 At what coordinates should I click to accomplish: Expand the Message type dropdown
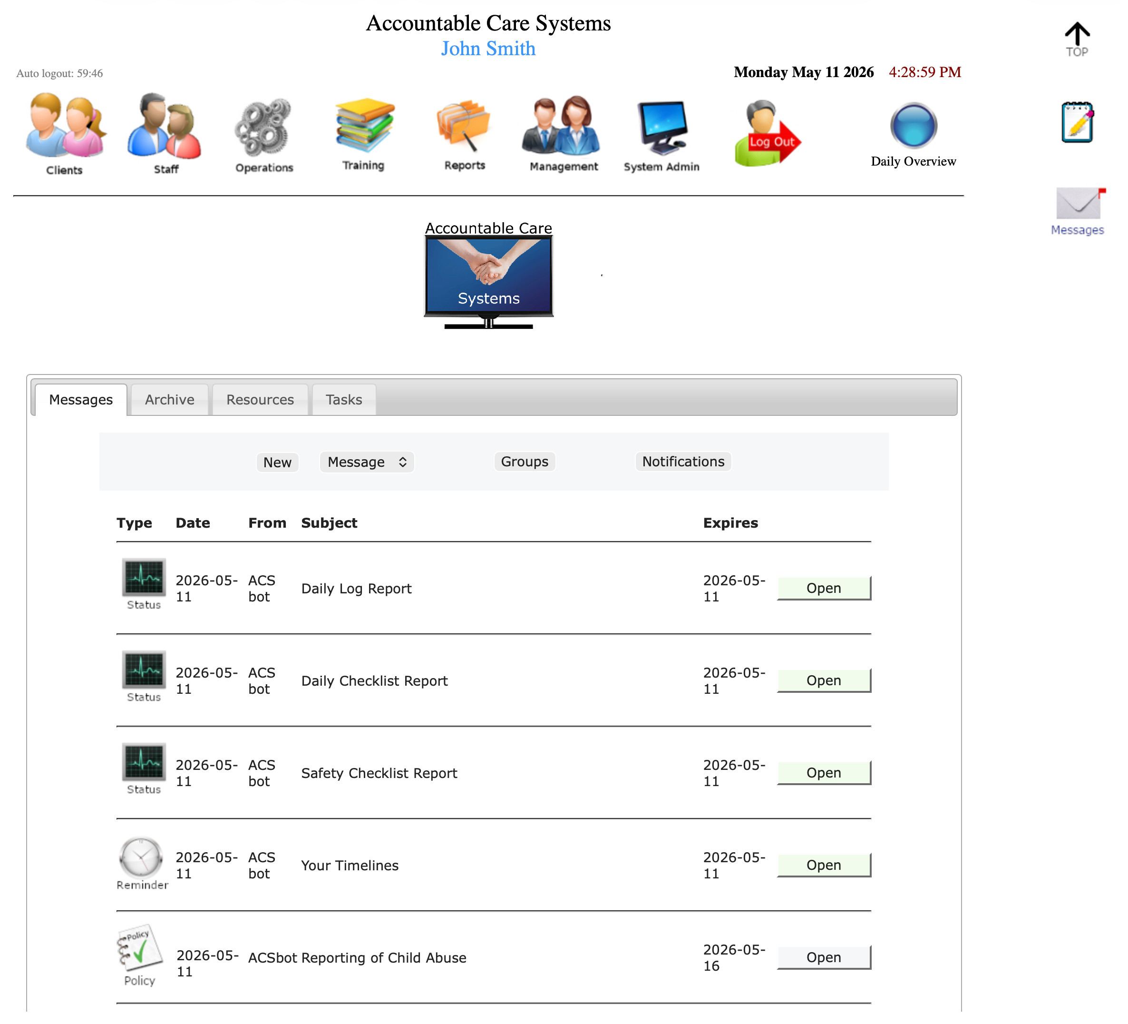367,462
